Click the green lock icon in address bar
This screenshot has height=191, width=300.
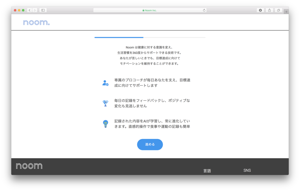click(143, 10)
